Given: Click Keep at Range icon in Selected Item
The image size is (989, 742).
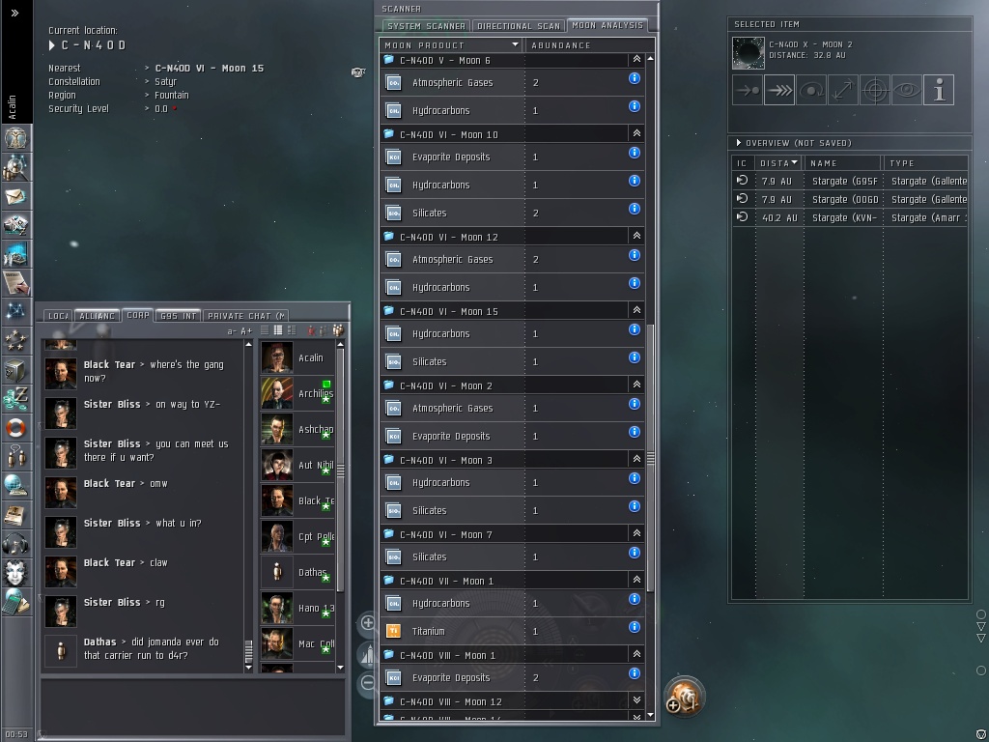Looking at the screenshot, I should [843, 90].
